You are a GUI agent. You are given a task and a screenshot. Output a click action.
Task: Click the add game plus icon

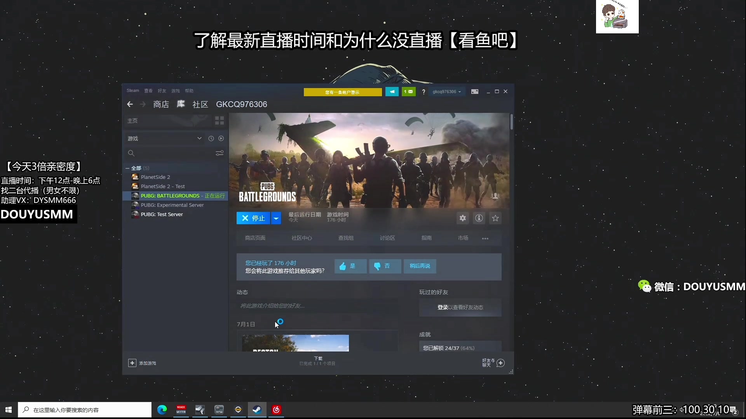[x=132, y=363]
